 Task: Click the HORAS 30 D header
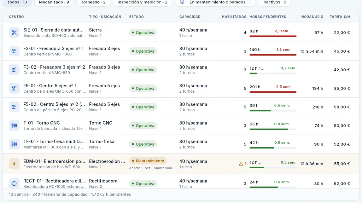(312, 17)
